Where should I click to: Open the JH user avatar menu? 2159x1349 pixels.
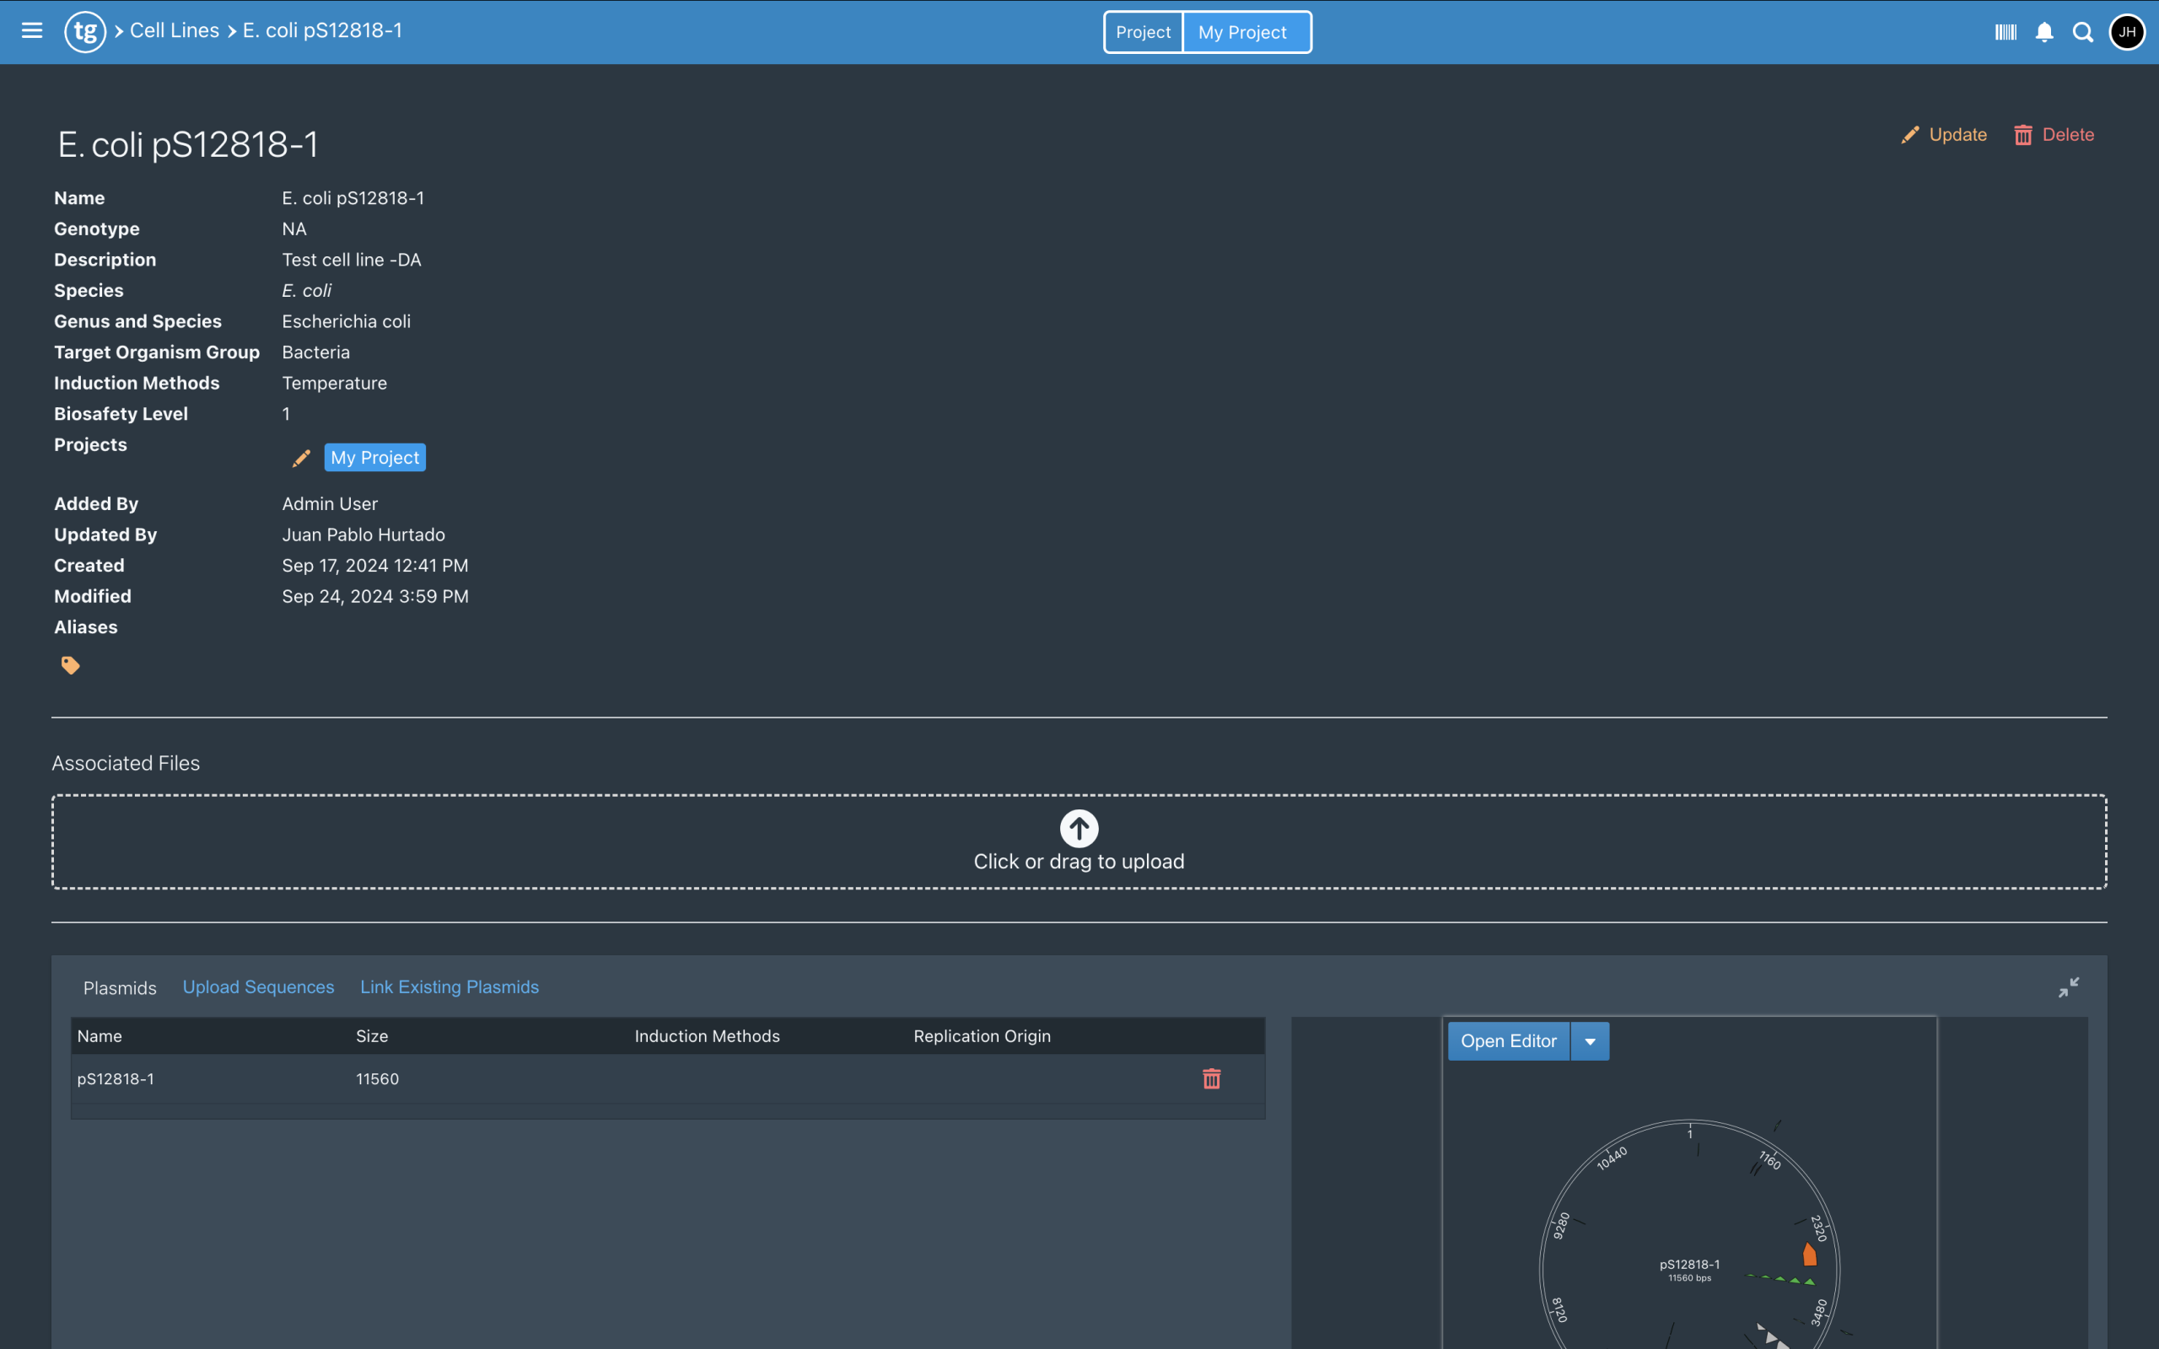(2127, 32)
